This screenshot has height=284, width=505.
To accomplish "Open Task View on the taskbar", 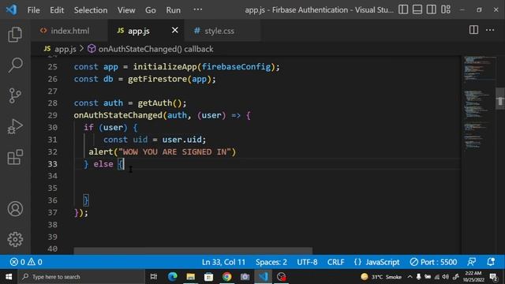I will coord(154,277).
